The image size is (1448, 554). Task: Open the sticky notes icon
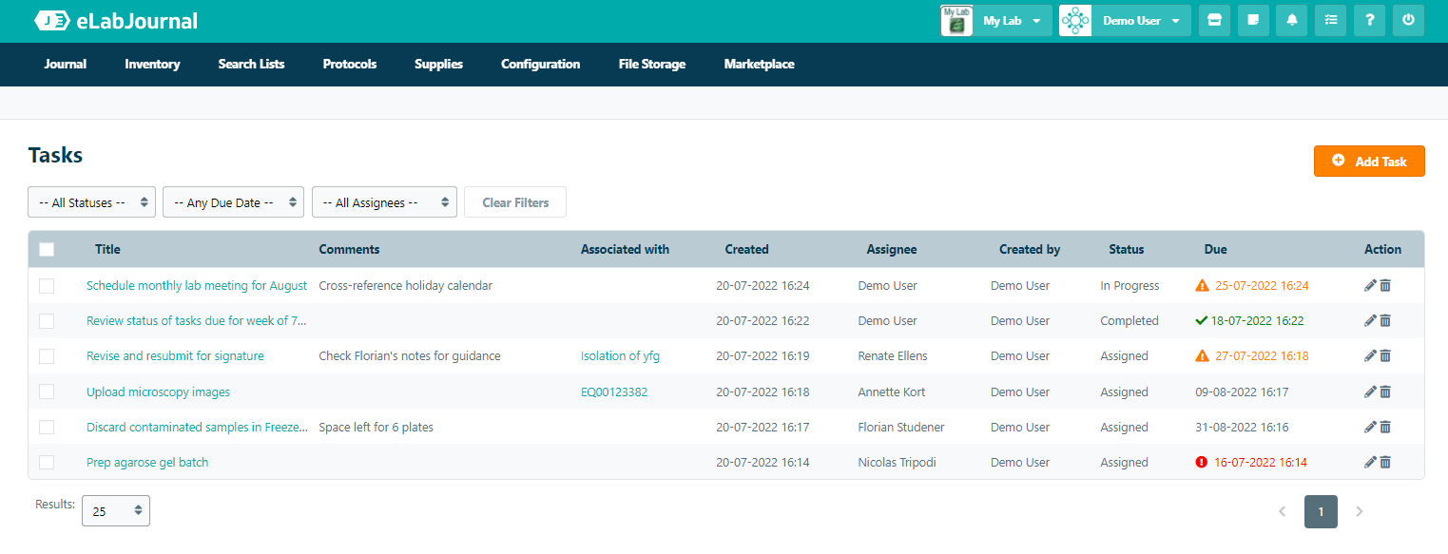(x=1253, y=20)
